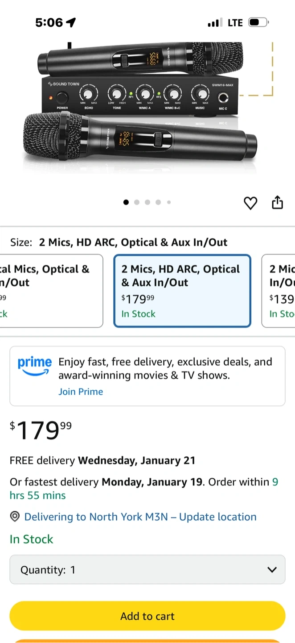Select the third image carousel dot
The height and width of the screenshot is (643, 295).
(147, 202)
